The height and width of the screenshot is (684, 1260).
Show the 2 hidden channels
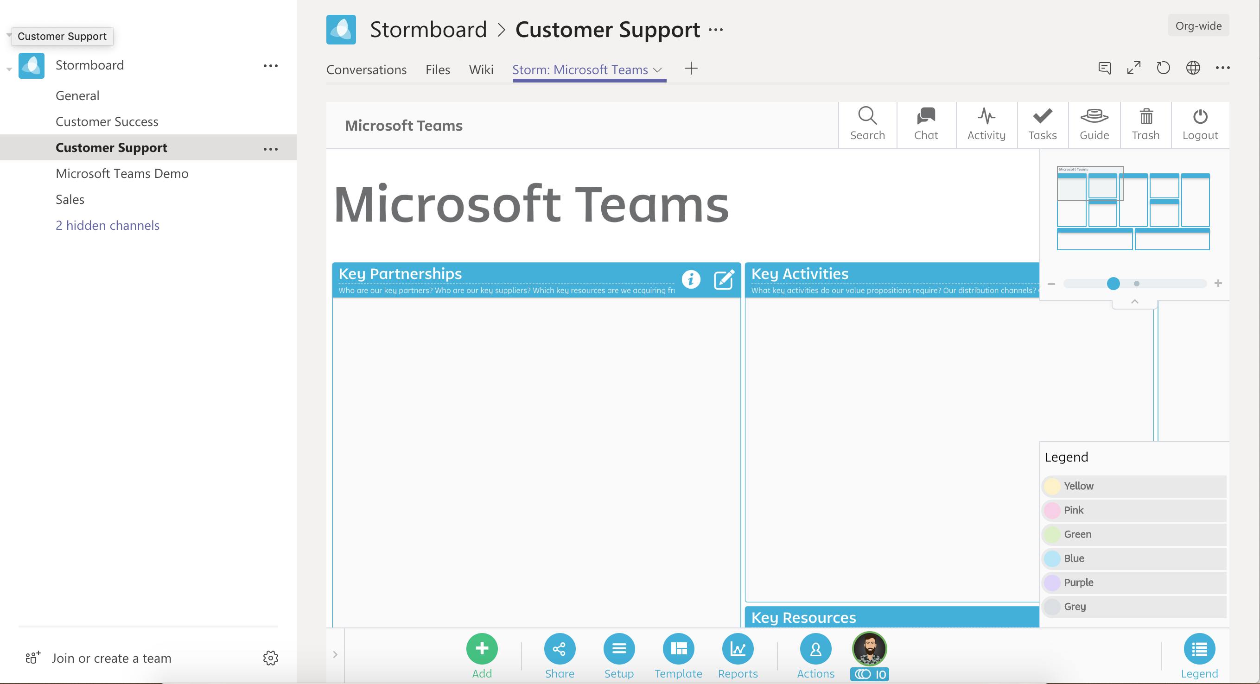coord(108,225)
